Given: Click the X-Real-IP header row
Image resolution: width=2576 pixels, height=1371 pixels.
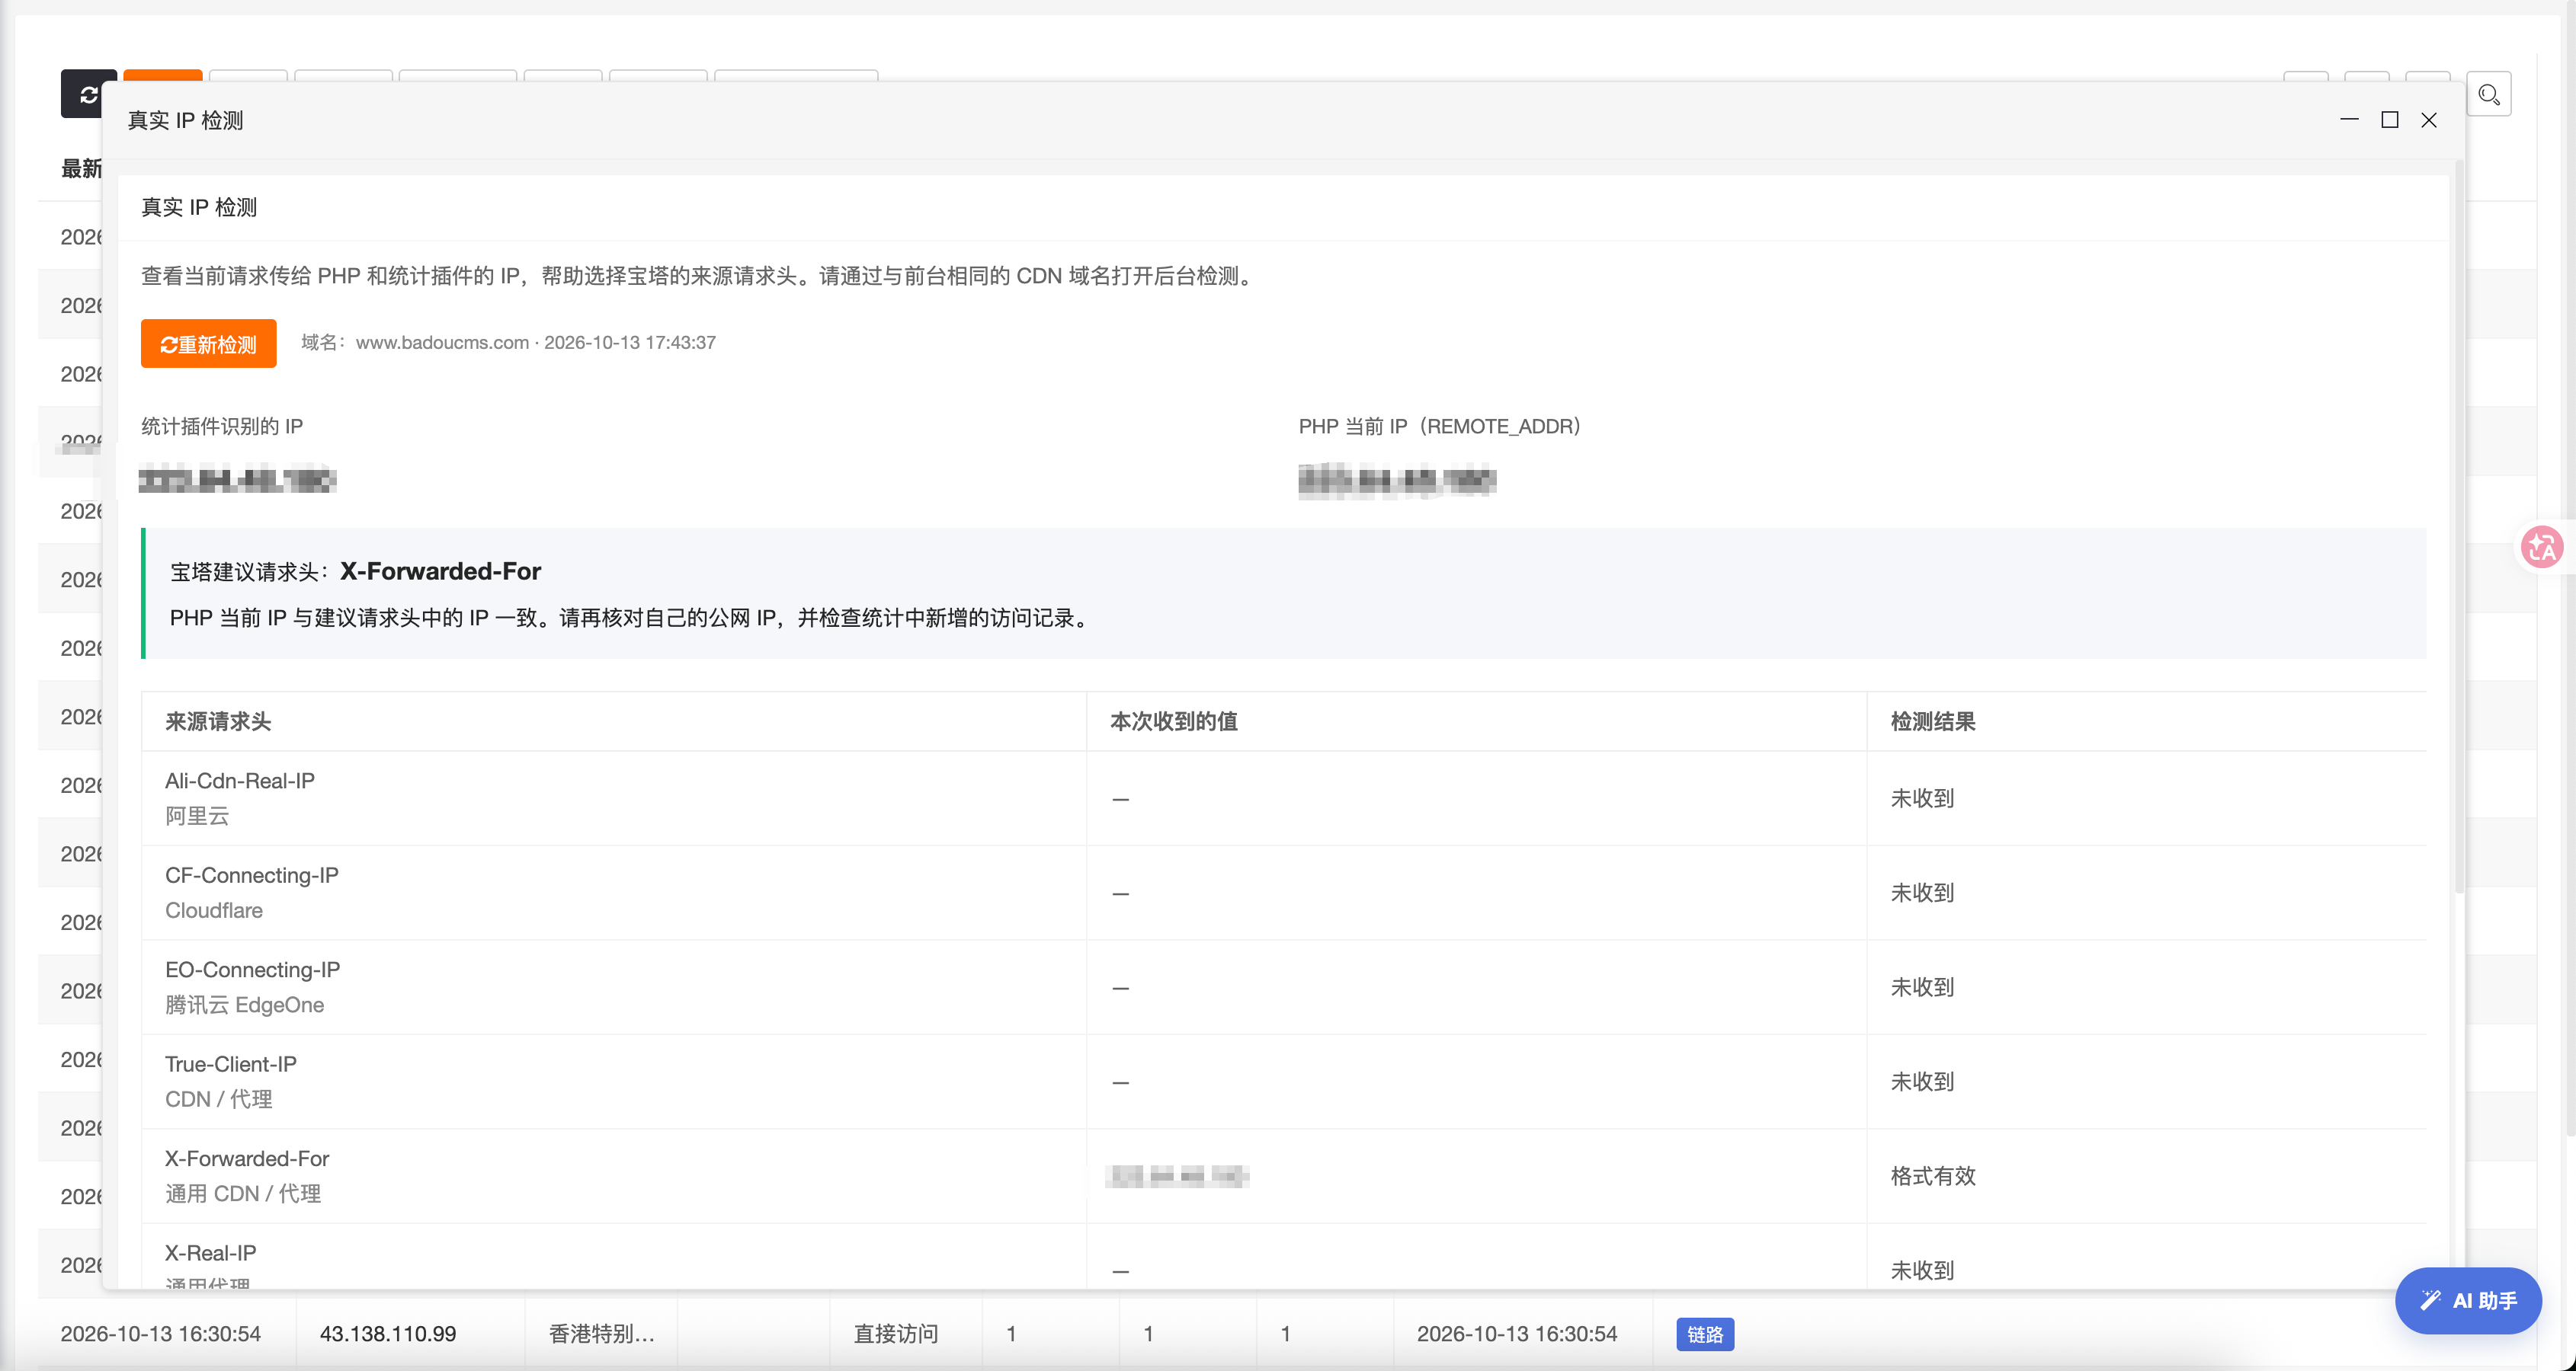Looking at the screenshot, I should coord(1284,1257).
